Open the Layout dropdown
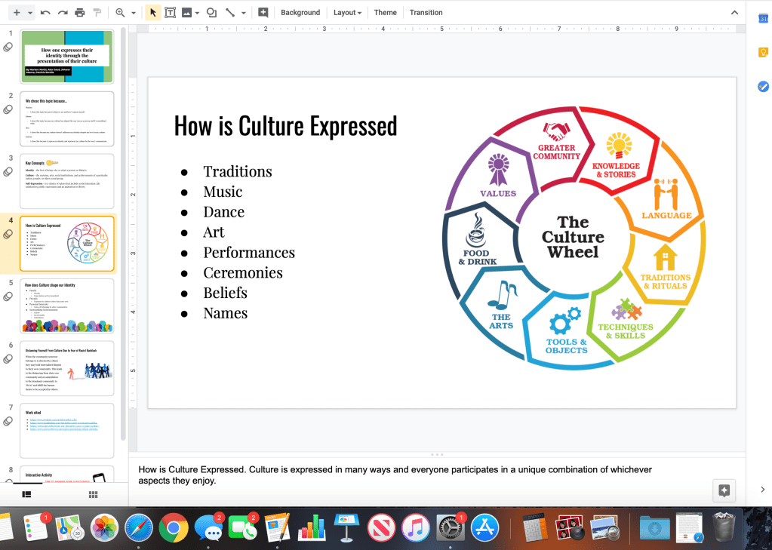The height and width of the screenshot is (550, 772). click(x=347, y=13)
